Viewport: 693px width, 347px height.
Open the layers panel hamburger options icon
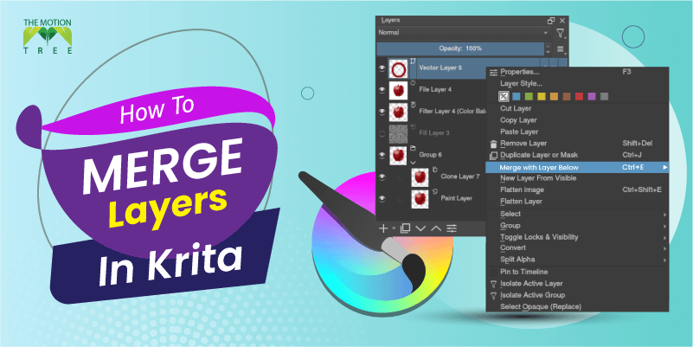pyautogui.click(x=561, y=51)
